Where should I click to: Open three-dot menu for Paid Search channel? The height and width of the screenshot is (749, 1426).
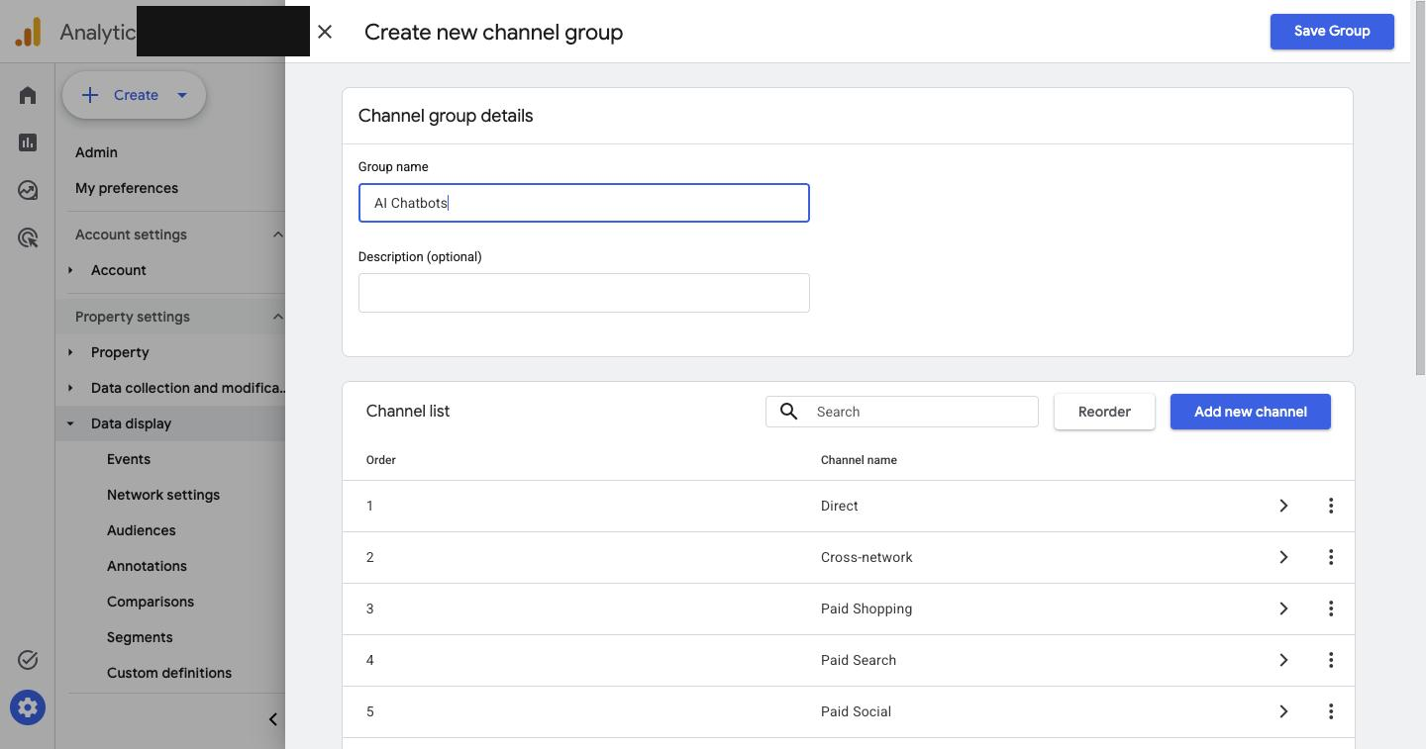click(x=1331, y=660)
